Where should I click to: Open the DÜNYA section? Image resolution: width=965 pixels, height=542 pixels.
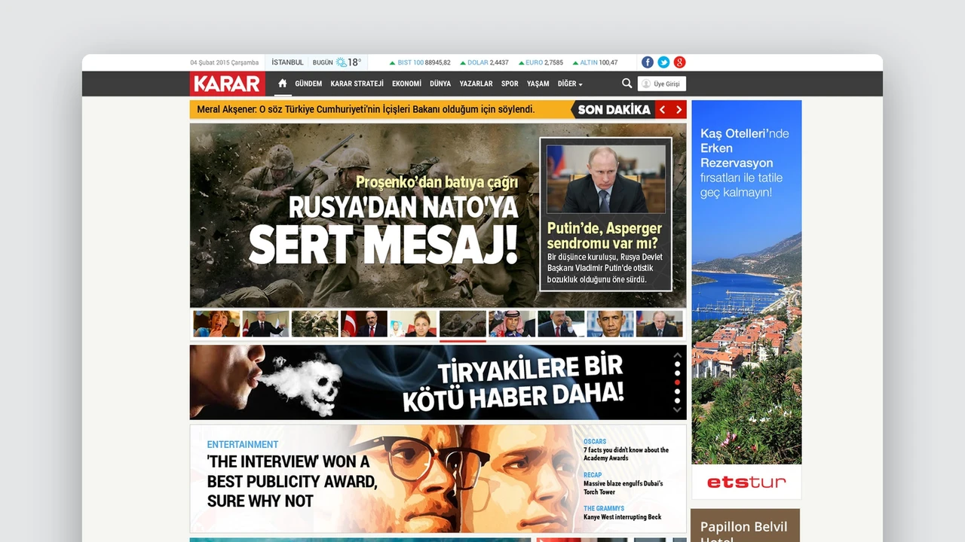click(x=440, y=84)
